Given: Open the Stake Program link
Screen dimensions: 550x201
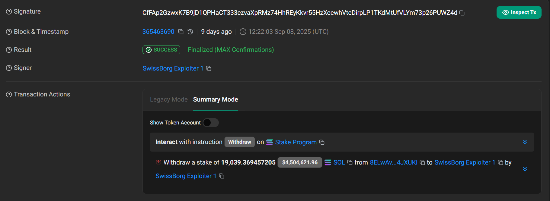Looking at the screenshot, I should click(296, 142).
